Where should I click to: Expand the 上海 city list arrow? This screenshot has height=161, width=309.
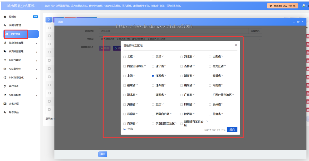[x=134, y=75]
